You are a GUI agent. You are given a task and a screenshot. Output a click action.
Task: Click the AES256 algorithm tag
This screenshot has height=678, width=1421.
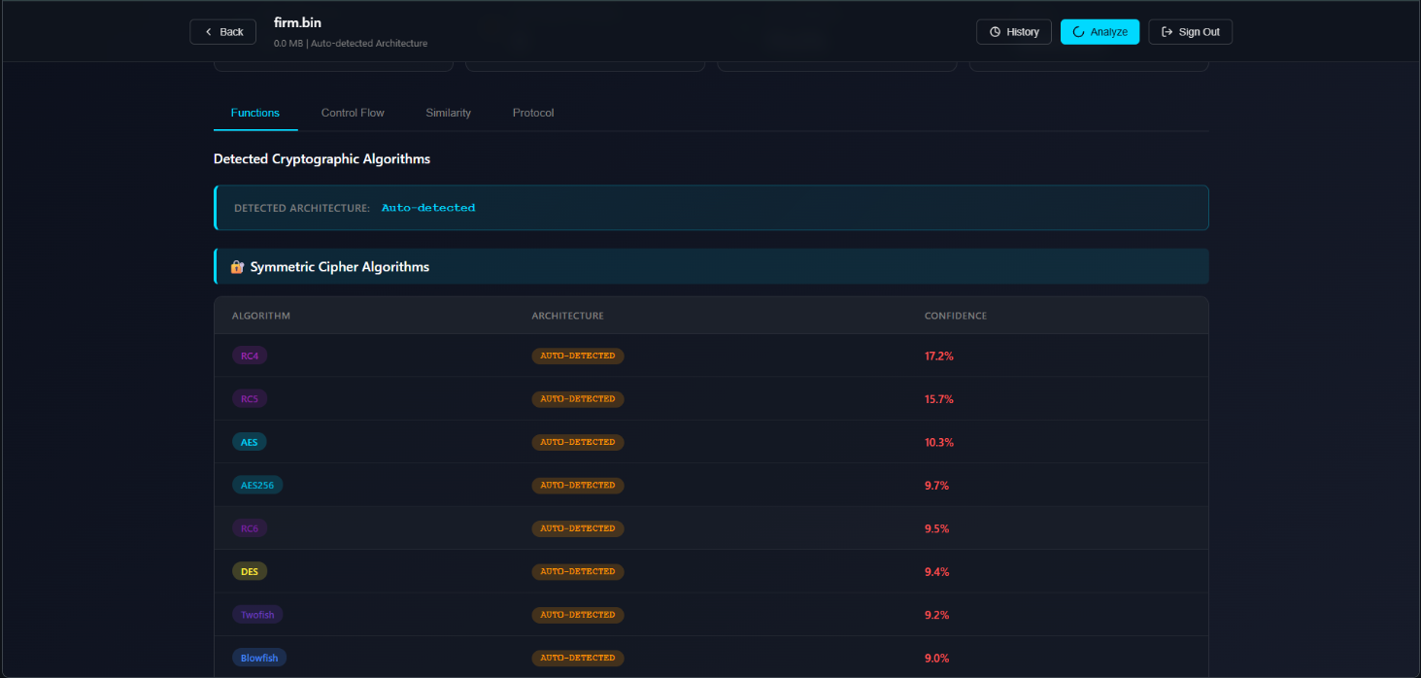pyautogui.click(x=257, y=485)
